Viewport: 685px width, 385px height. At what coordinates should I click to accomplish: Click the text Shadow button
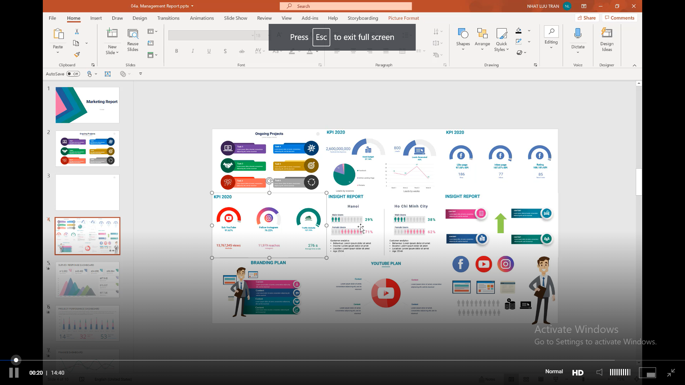225,51
